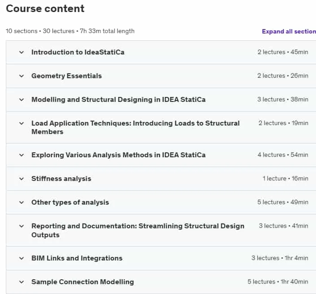Click the '2 lectures • 26min' label
Image resolution: width=316 pixels, height=294 pixels.
[x=283, y=76]
